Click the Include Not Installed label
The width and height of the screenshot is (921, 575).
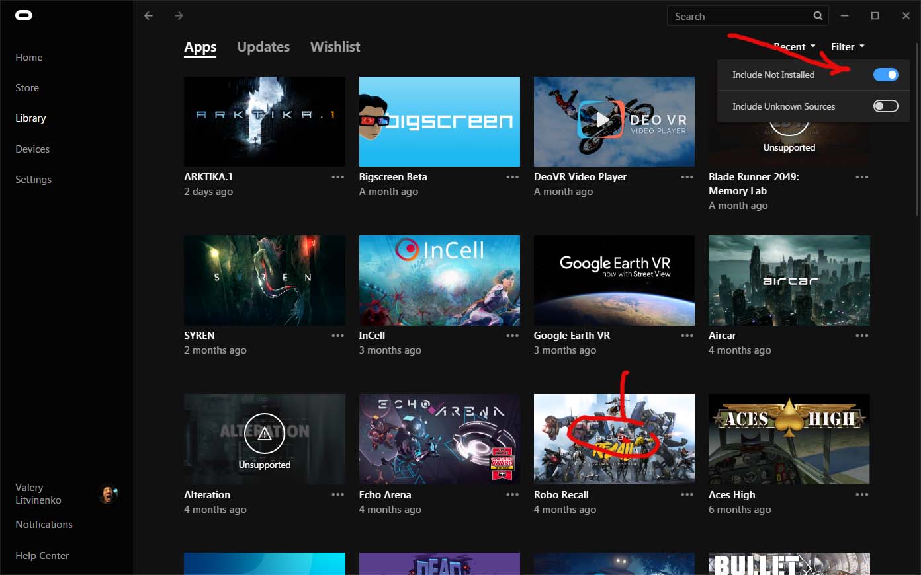[x=773, y=75]
